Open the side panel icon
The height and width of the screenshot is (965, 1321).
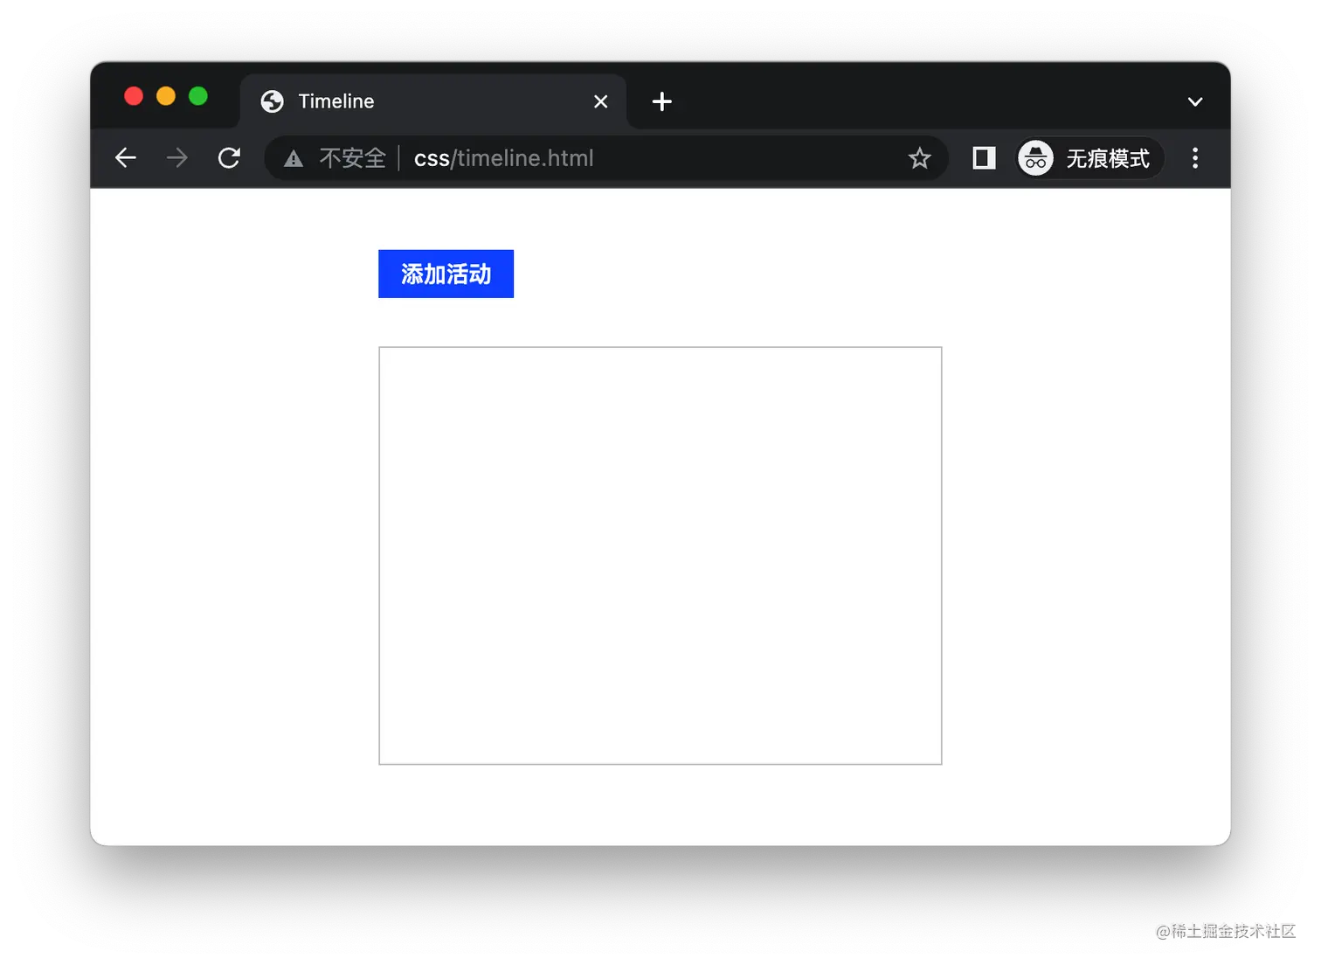tap(983, 158)
